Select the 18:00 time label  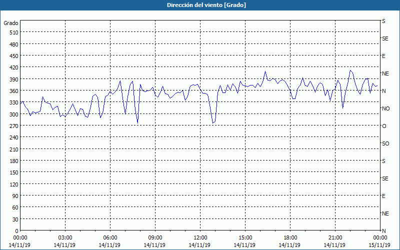290,238
